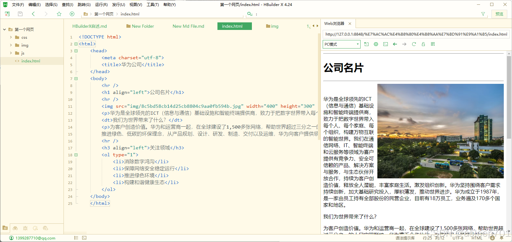Image resolution: width=512 pixels, height=242 pixels.
Task: Switch to the New Md File.md tab
Action: point(188,26)
